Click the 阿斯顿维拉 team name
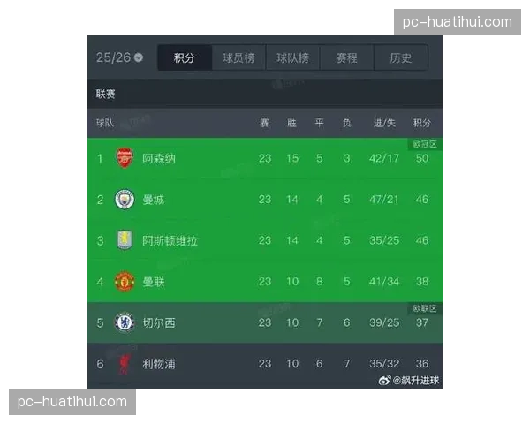This screenshot has height=424, width=530. 170,240
